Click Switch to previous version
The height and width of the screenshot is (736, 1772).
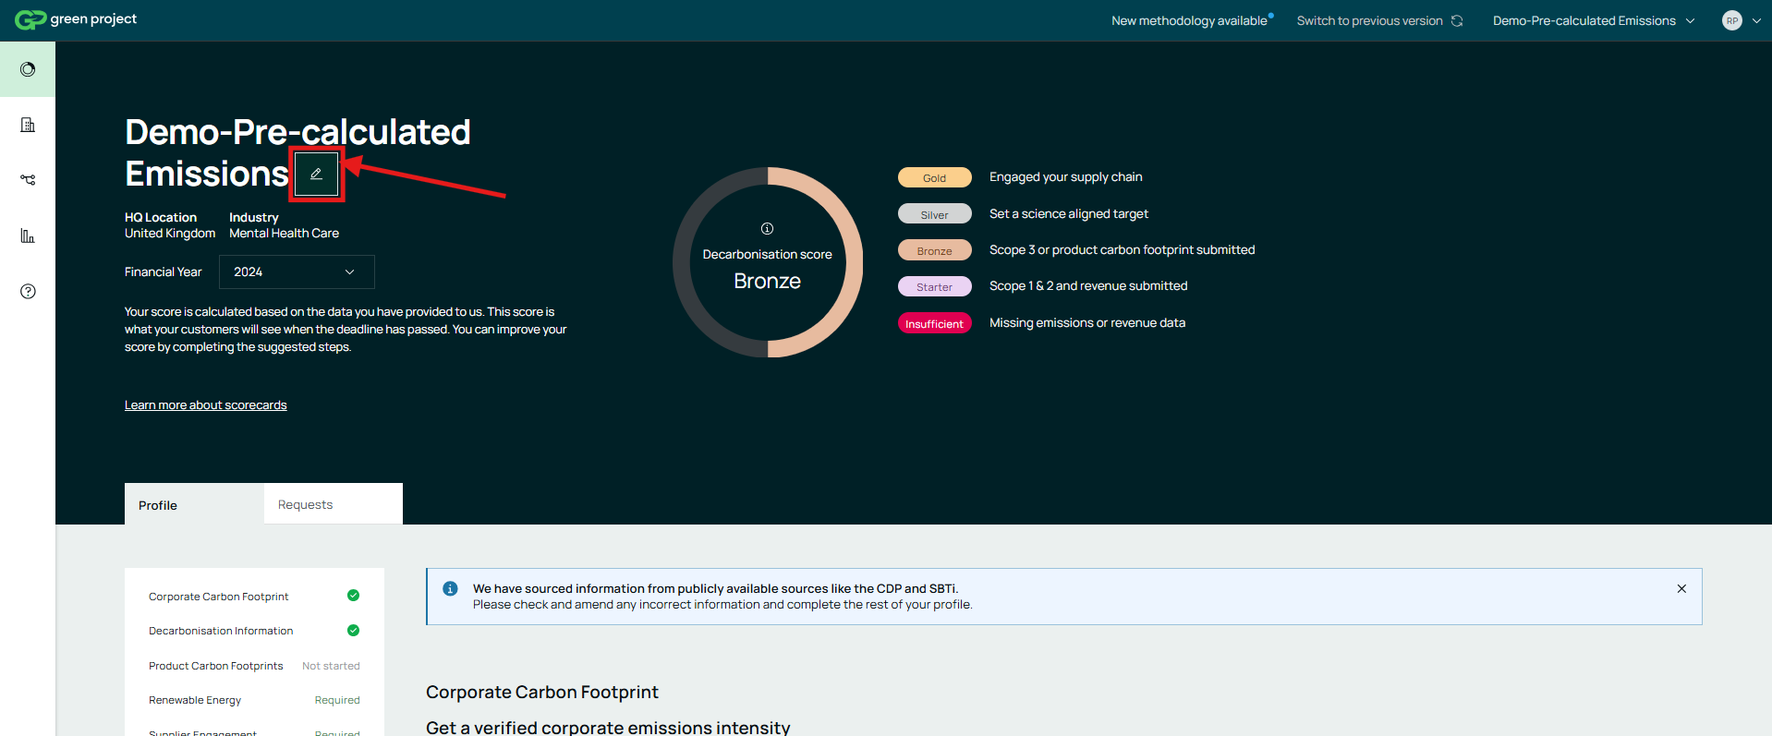coord(1378,20)
